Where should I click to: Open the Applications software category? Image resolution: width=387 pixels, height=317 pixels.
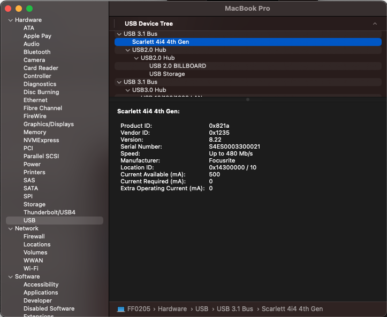click(x=41, y=292)
